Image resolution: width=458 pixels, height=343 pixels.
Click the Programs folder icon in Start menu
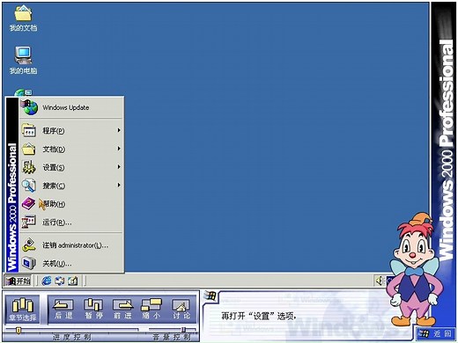29,130
